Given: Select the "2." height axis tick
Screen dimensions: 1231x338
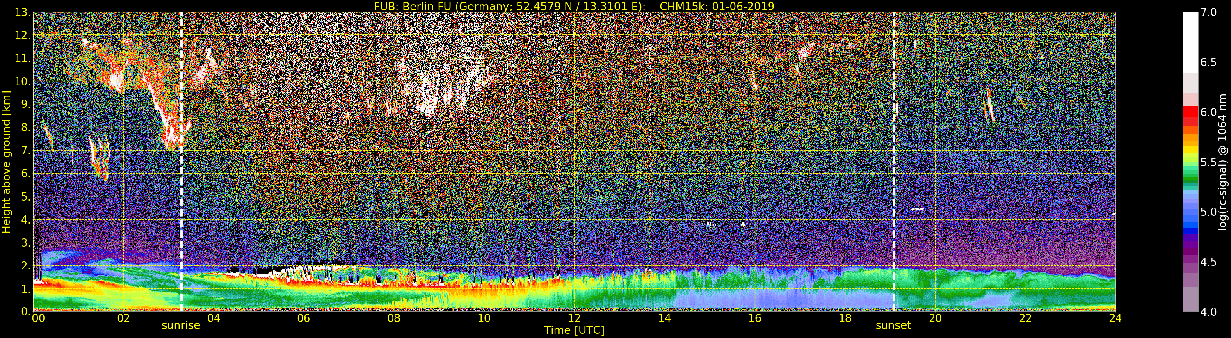Looking at the screenshot, I should [25, 265].
